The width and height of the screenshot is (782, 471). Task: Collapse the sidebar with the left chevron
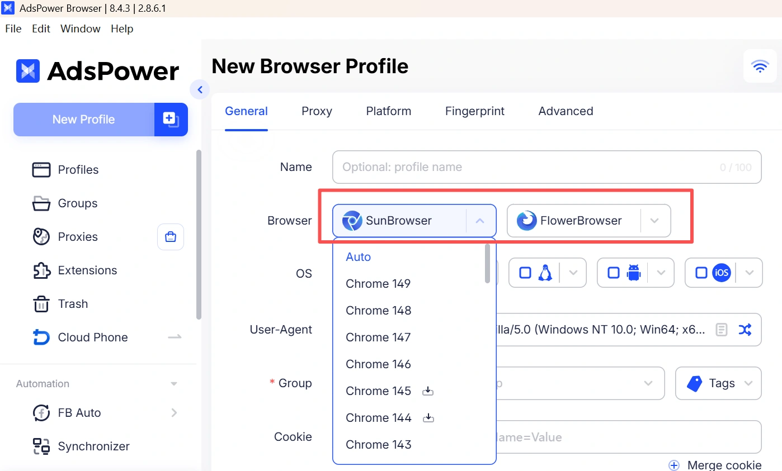coord(200,89)
